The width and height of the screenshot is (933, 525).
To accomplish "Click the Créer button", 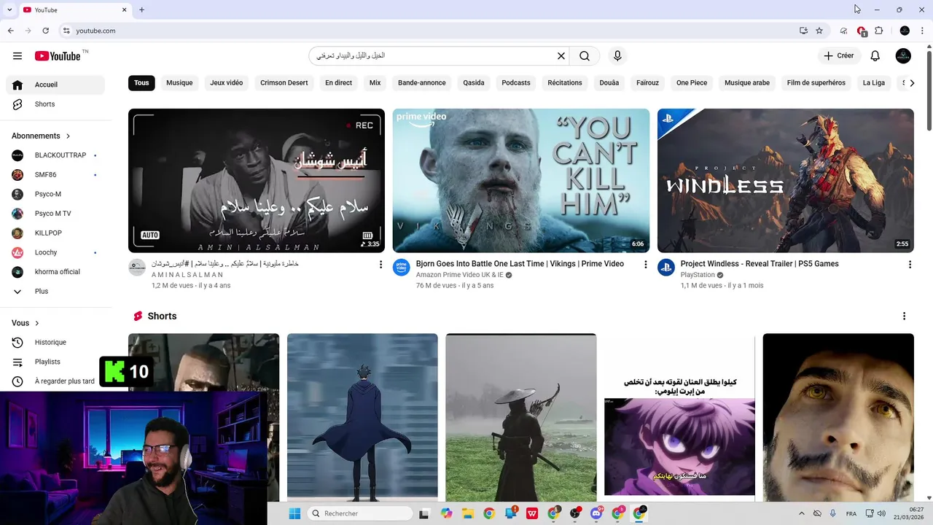I will [x=839, y=56].
